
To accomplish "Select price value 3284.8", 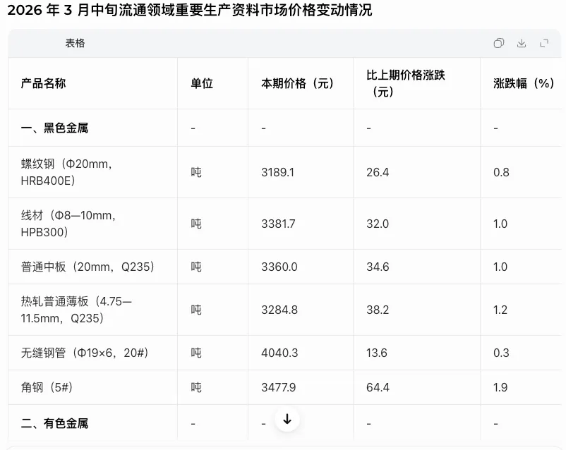I will click(x=279, y=310).
